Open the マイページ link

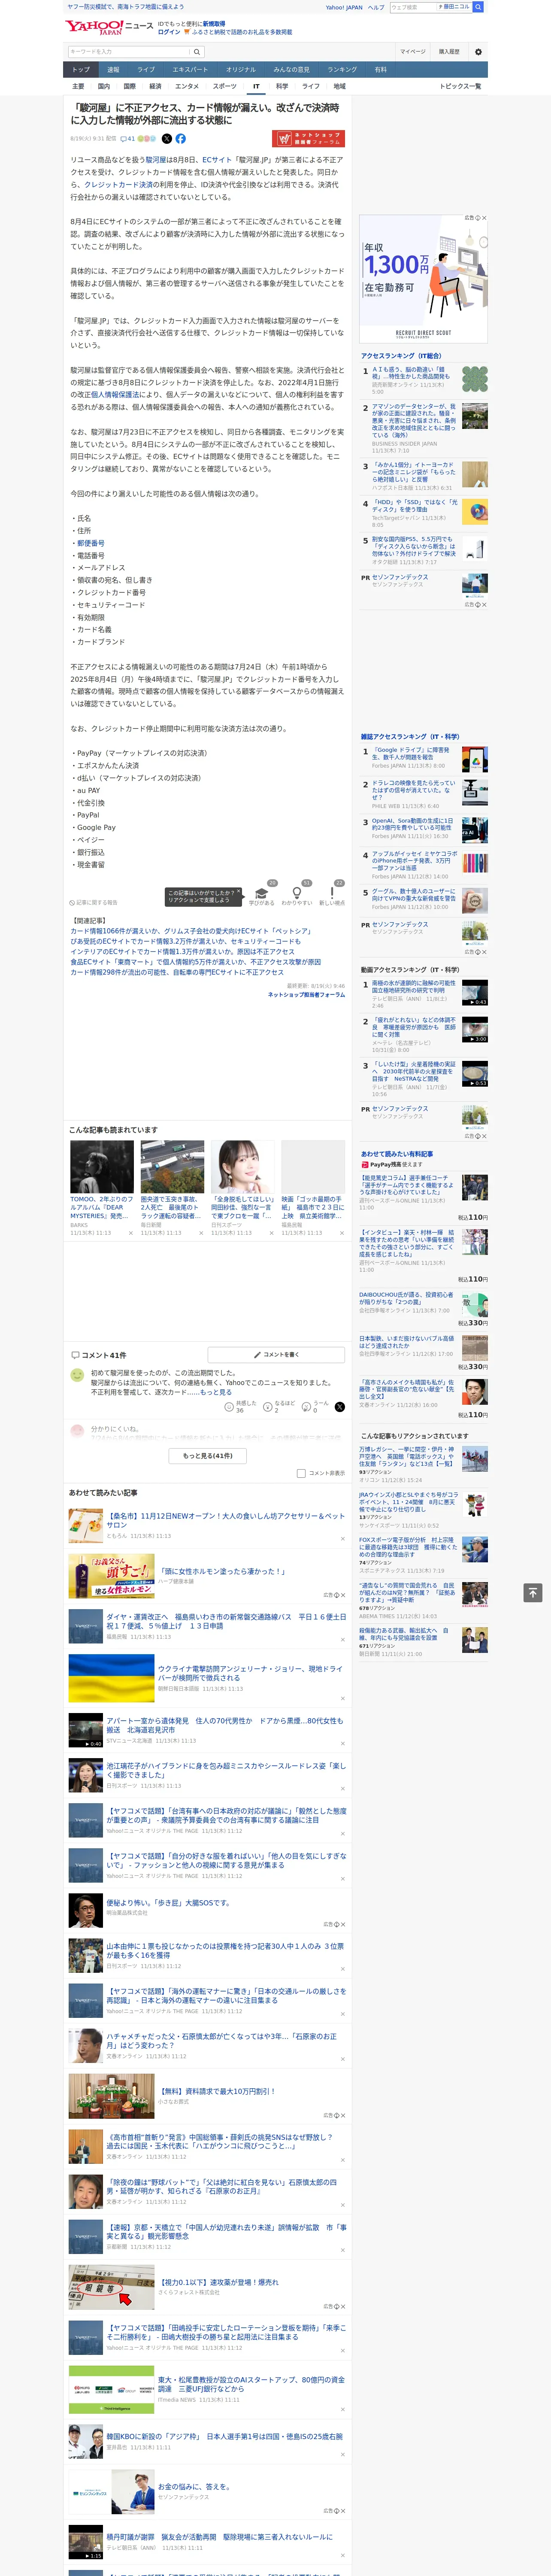pos(412,51)
